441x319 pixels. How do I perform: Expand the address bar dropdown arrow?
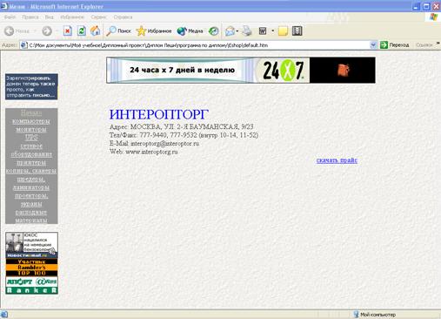pos(373,45)
